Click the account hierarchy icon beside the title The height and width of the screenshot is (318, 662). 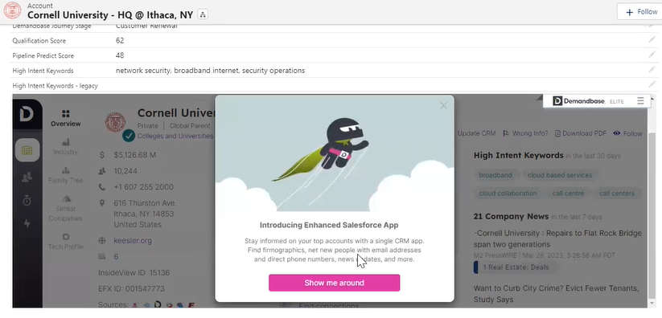(203, 14)
